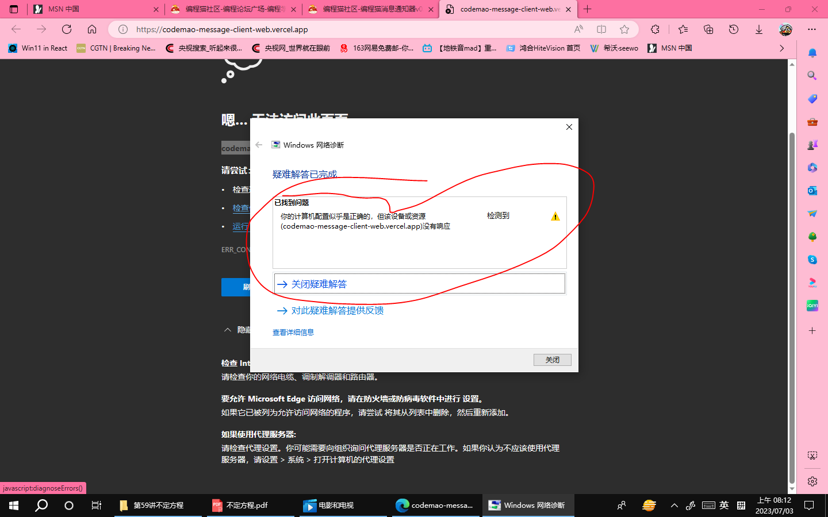Click 关闭疑难解答 option in diagnostics dialog
828x517 pixels.
[x=420, y=284]
